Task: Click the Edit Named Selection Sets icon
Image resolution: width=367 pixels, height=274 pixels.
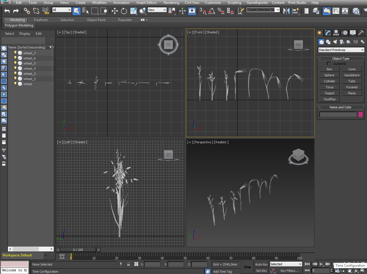Action: click(240, 11)
